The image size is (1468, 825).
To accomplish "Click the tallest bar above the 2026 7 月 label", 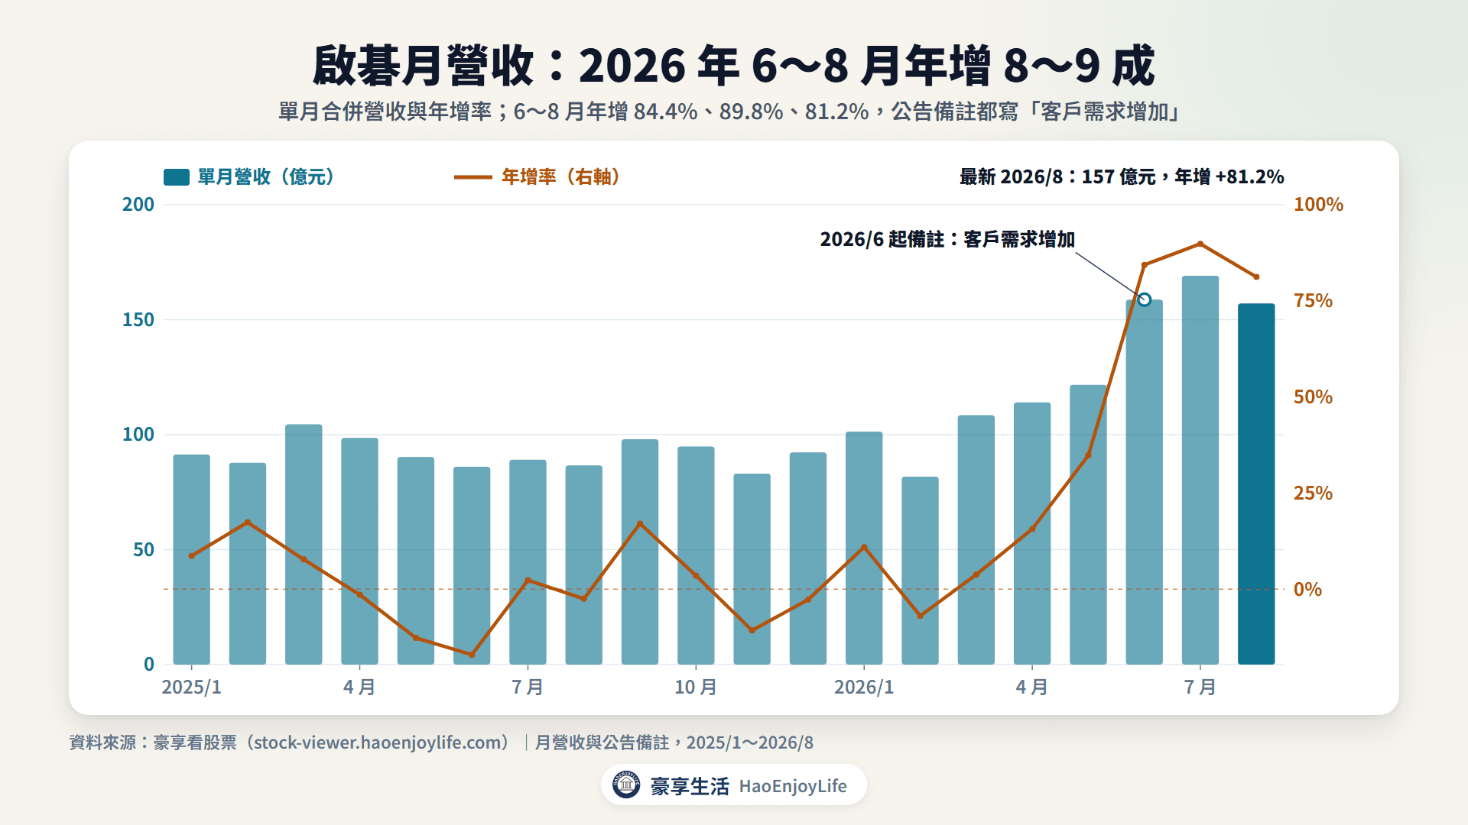I will (1200, 470).
